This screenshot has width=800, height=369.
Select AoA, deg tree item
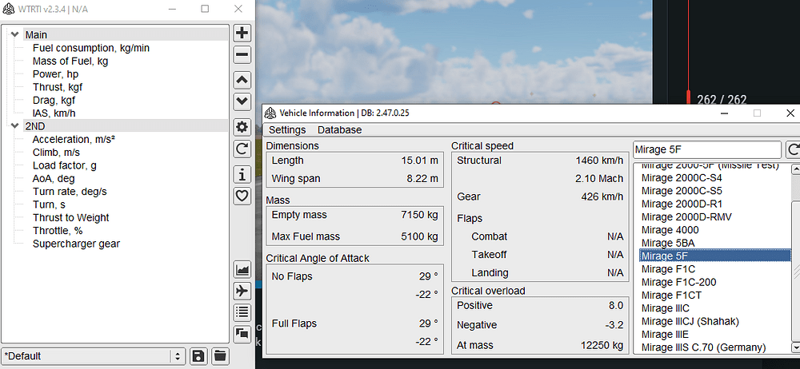54,178
